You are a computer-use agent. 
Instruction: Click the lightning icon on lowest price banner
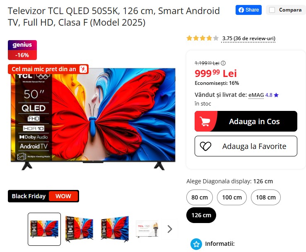pos(83,69)
